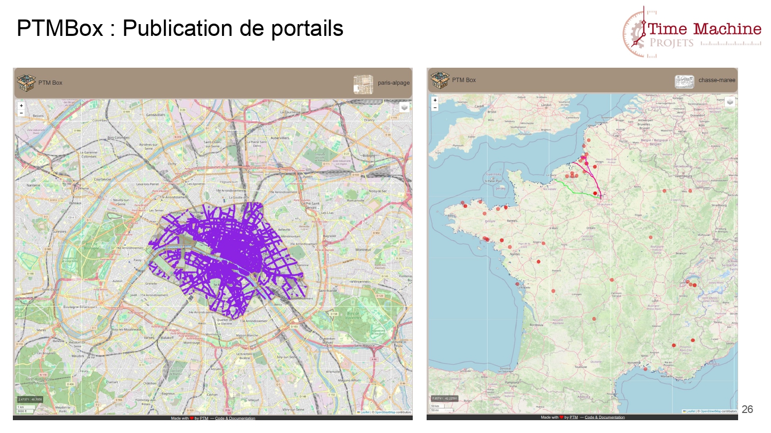Viewport: 771px width, 433px height.
Task: Click the PTM Box logo in the paris-alpage portal
Action: coord(26,83)
